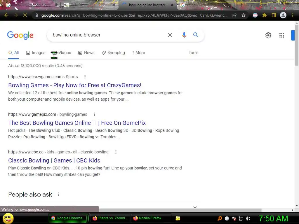Open the smiley Start button
Image resolution: width=299 pixels, height=224 pixels.
click(8, 218)
